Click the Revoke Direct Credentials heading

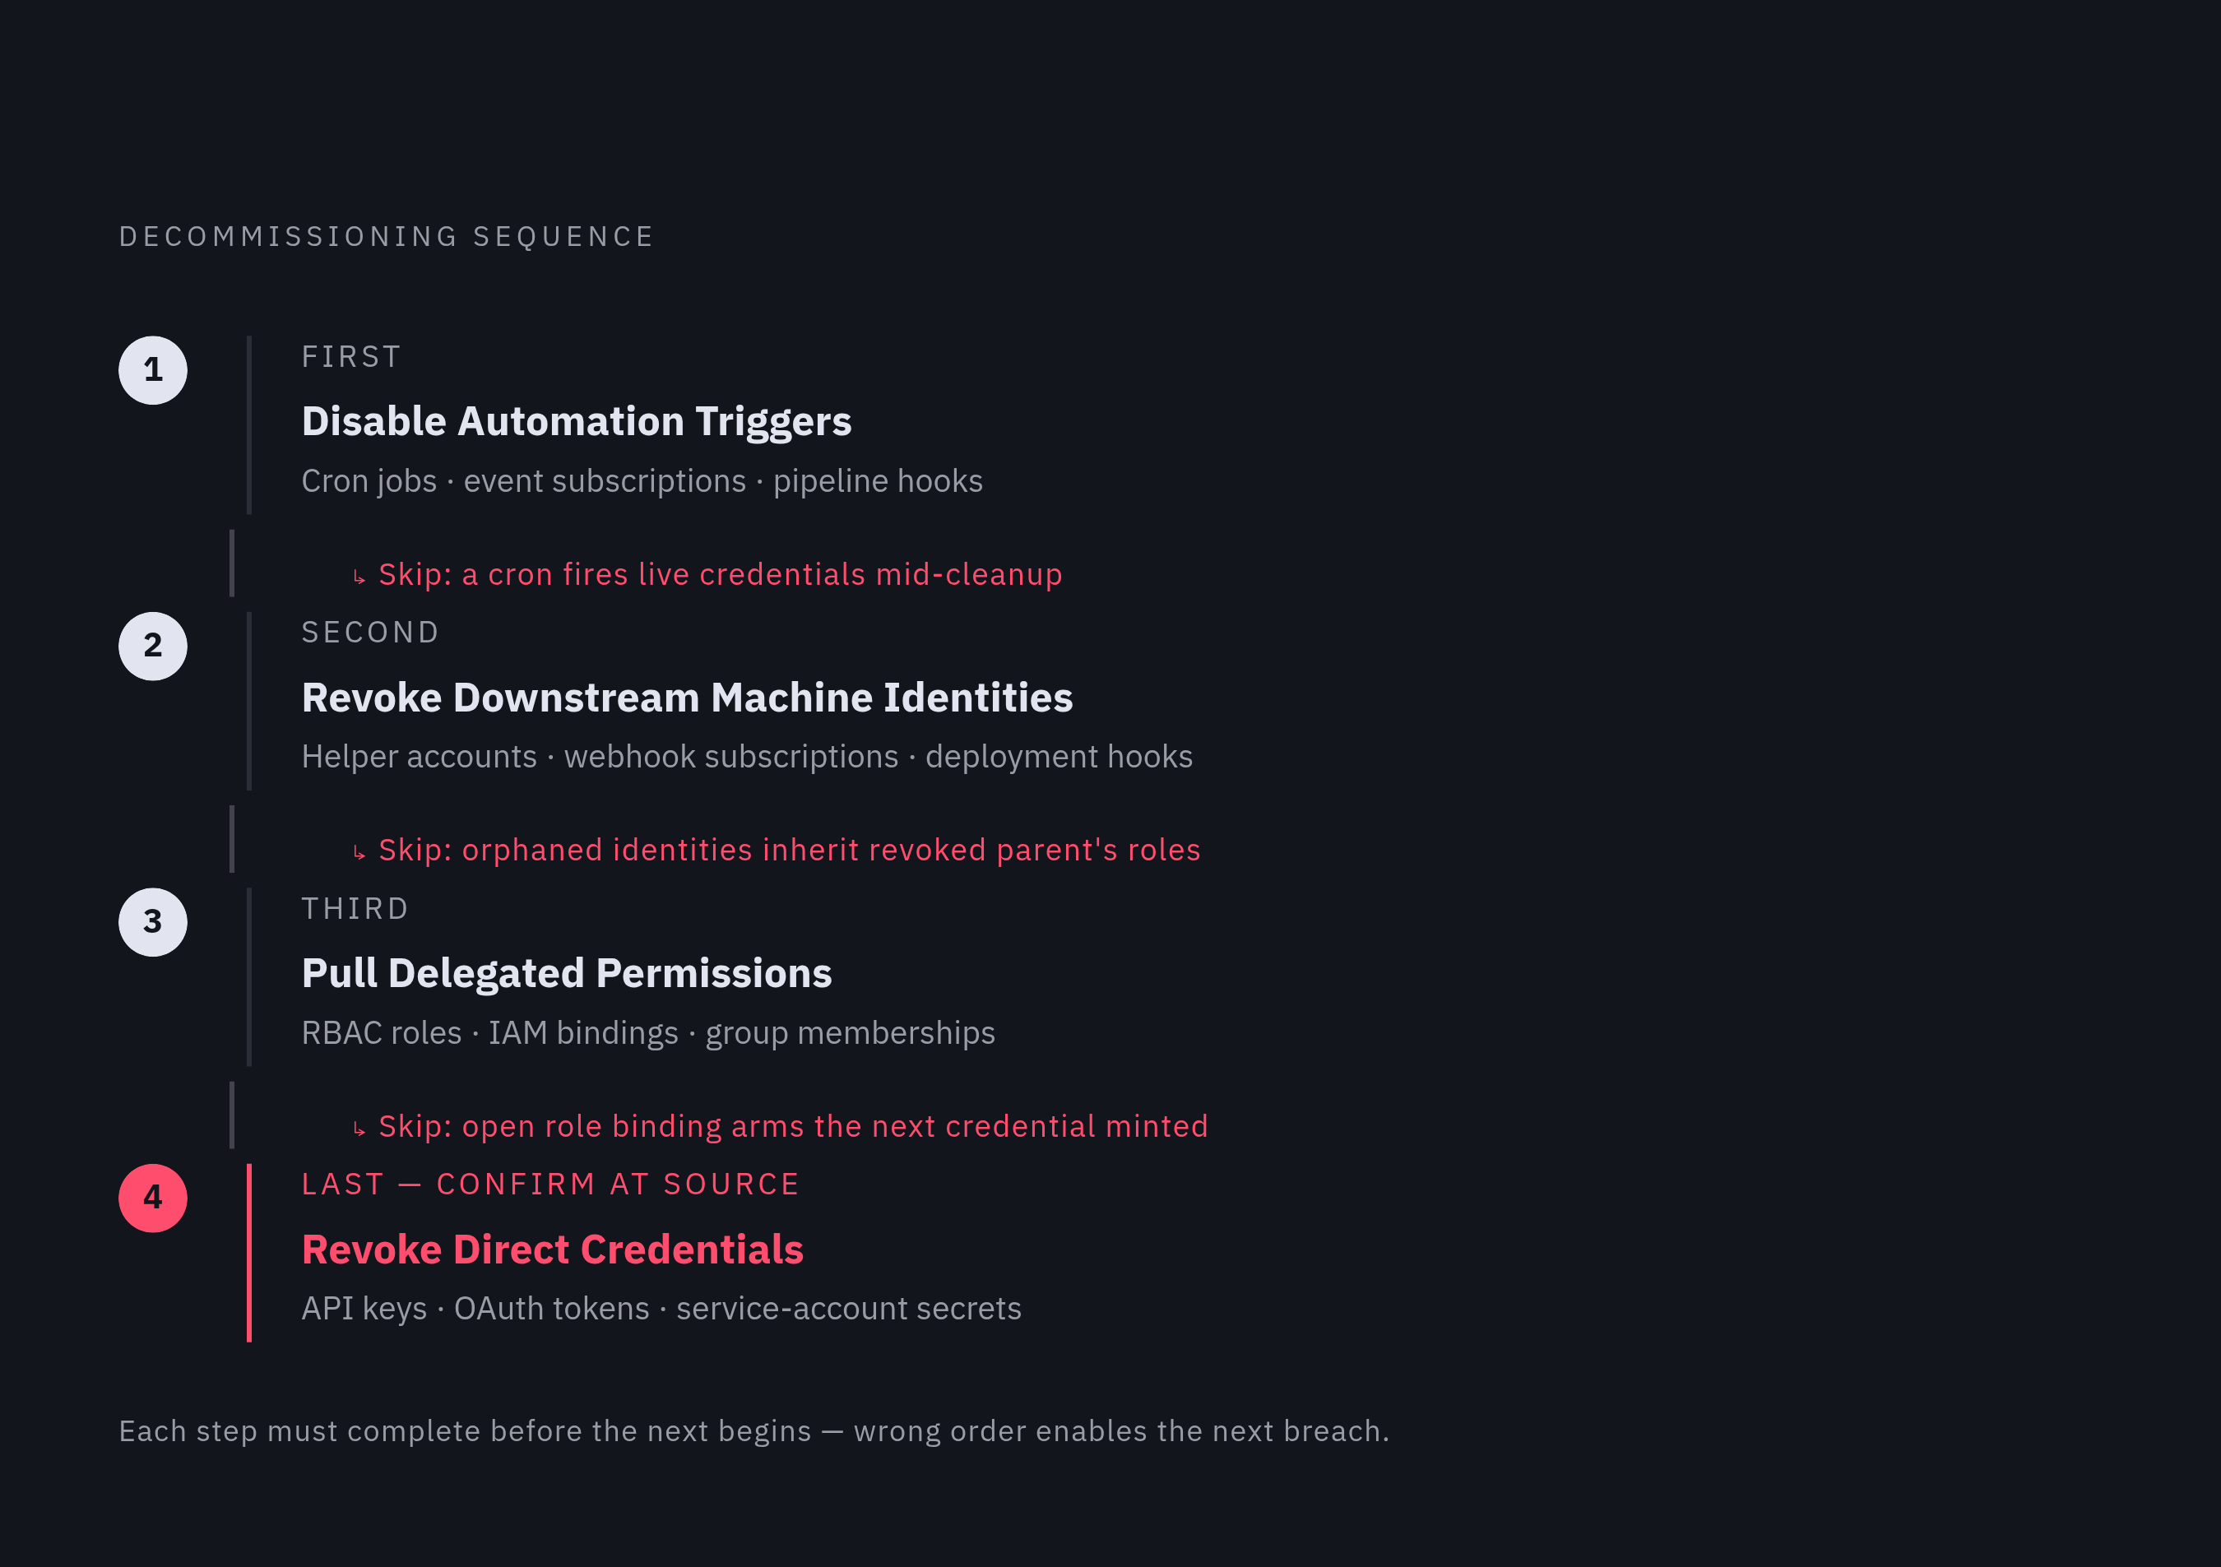coord(552,1249)
